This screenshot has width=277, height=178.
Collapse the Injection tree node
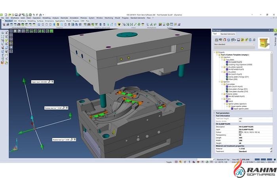click(x=220, y=57)
